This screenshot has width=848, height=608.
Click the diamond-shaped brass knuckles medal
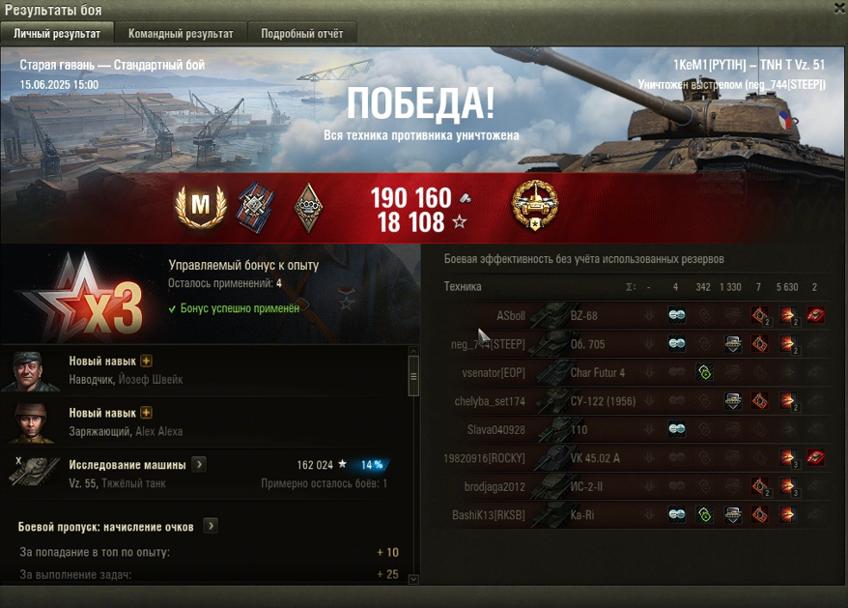coord(308,208)
